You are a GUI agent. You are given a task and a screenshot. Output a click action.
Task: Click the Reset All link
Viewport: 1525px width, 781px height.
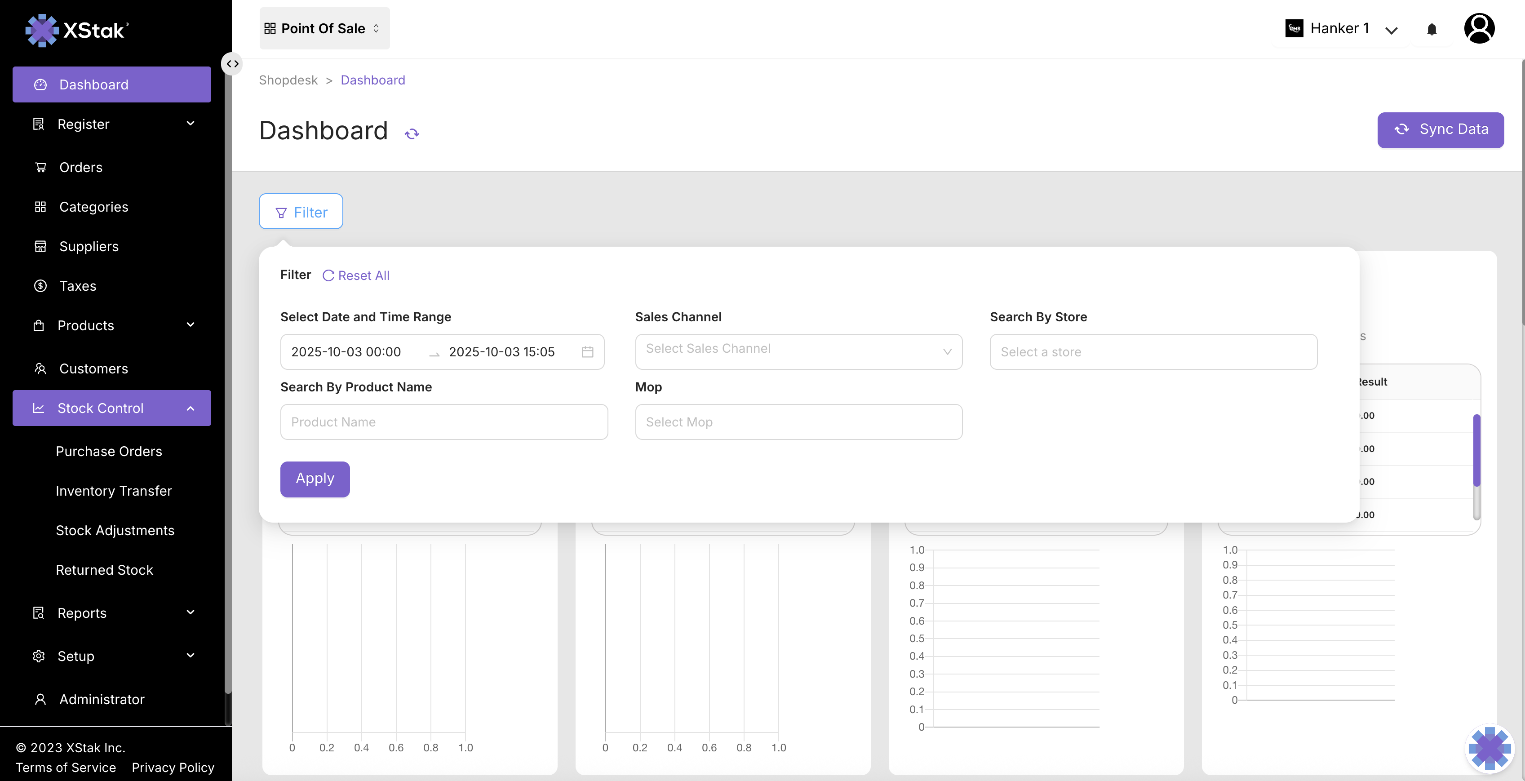coord(356,275)
